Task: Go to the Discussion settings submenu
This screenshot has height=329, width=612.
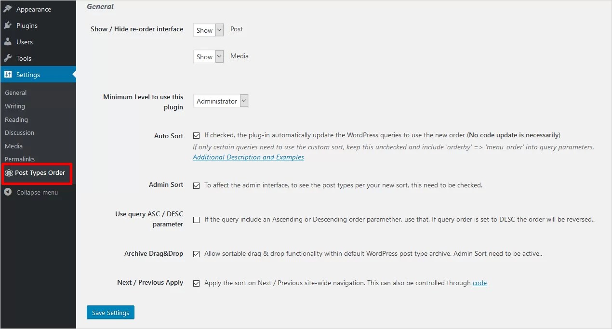Action: [19, 132]
